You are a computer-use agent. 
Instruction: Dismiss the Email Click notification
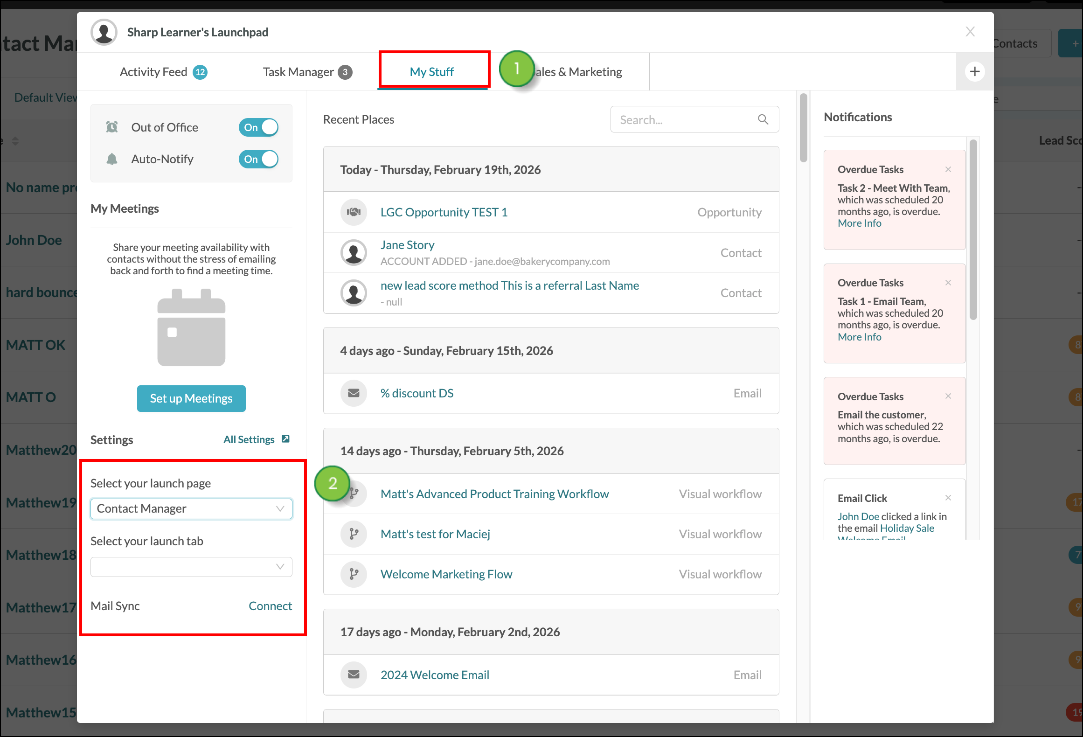(948, 498)
